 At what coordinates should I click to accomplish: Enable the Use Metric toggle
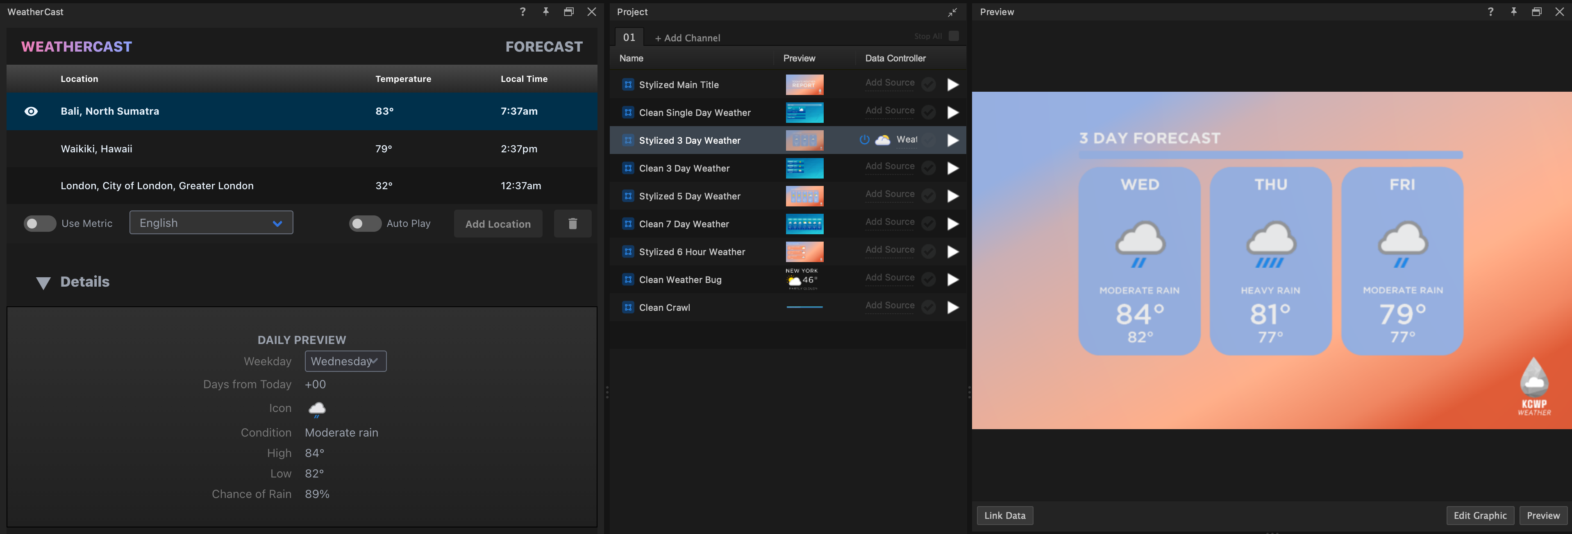tap(40, 224)
